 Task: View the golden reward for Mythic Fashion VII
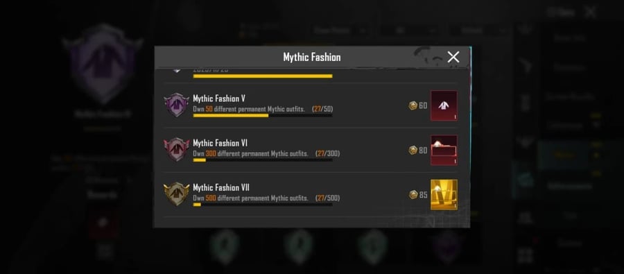[444, 195]
